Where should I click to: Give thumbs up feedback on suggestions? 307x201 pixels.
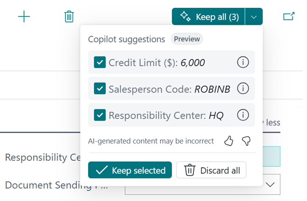(x=229, y=141)
